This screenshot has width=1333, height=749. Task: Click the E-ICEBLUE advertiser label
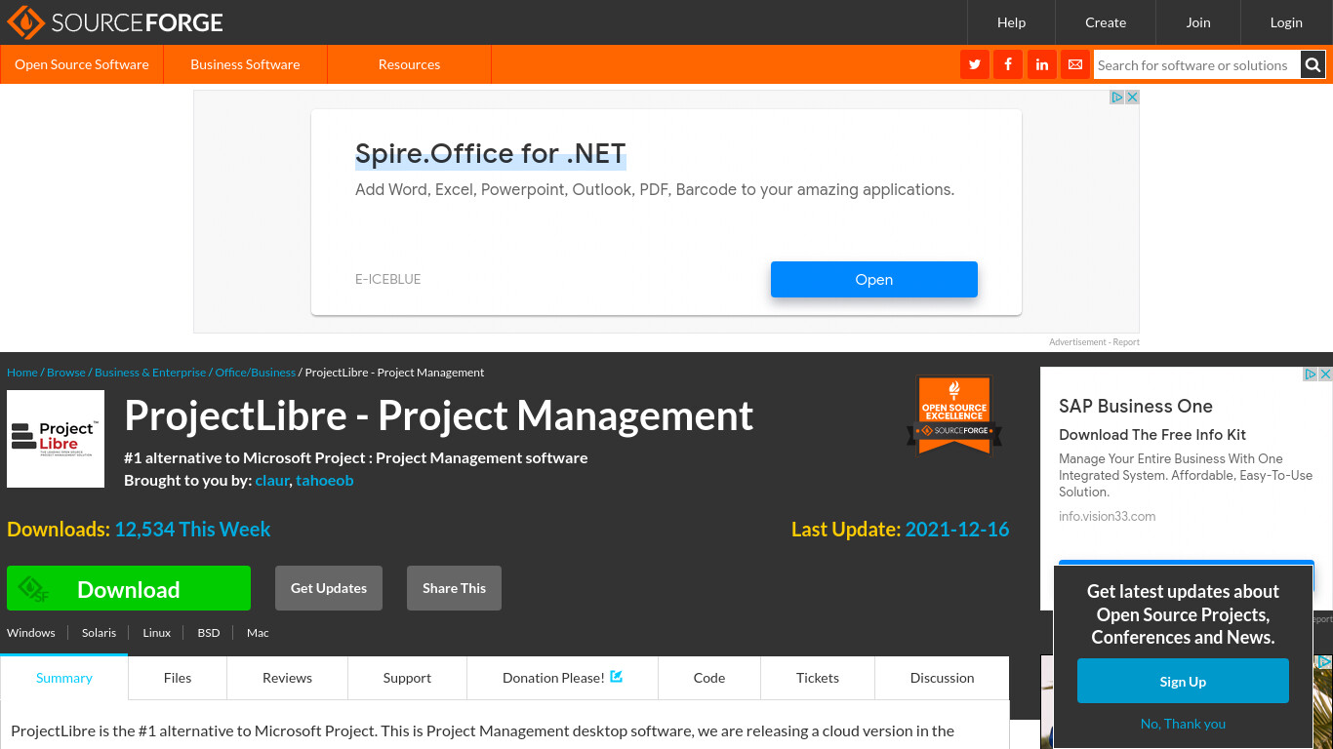click(387, 279)
